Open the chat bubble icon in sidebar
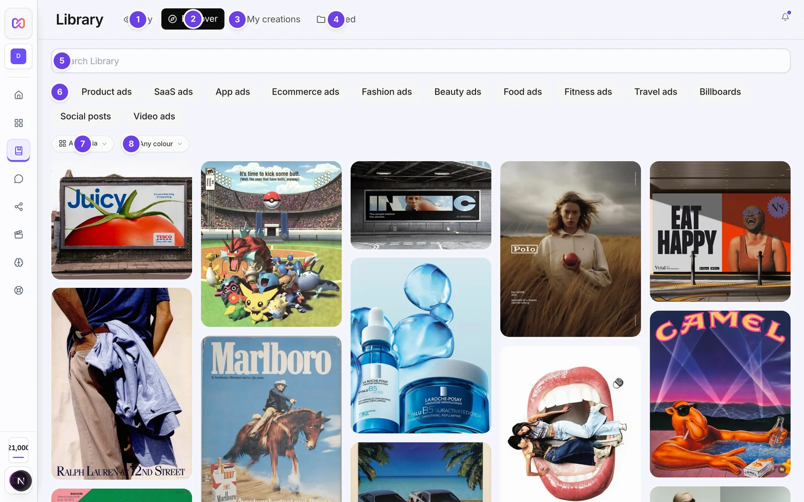804x502 pixels. (18, 179)
